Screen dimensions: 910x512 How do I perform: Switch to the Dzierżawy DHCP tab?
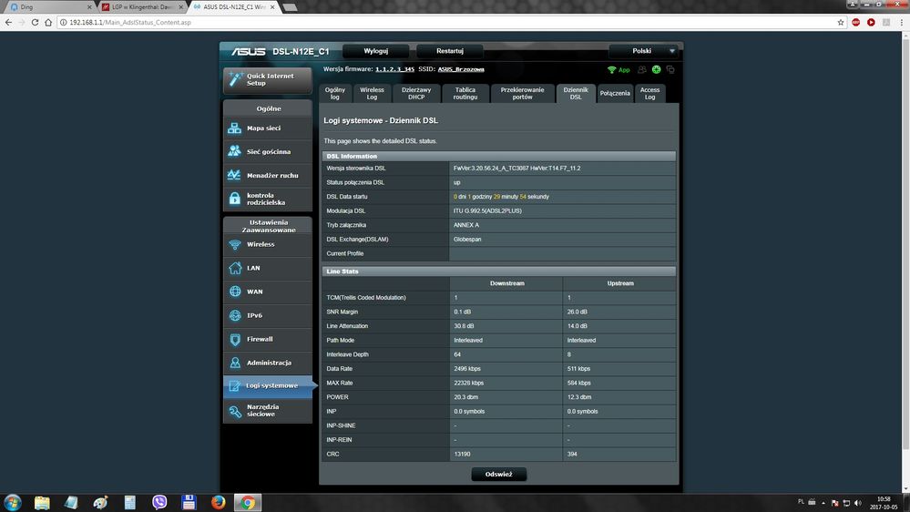(416, 93)
